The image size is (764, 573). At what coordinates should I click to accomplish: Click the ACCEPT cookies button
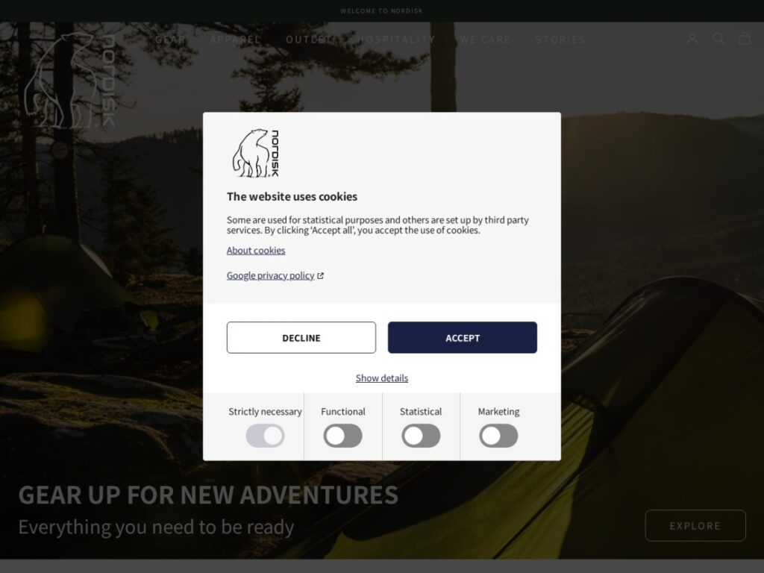point(463,338)
